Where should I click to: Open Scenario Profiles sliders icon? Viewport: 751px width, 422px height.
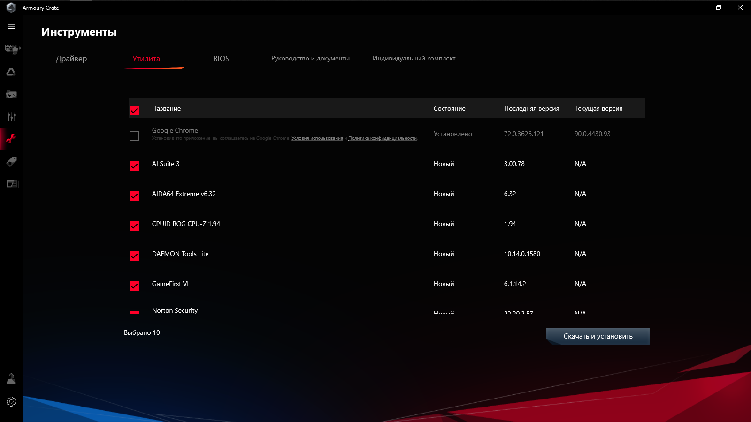point(11,116)
